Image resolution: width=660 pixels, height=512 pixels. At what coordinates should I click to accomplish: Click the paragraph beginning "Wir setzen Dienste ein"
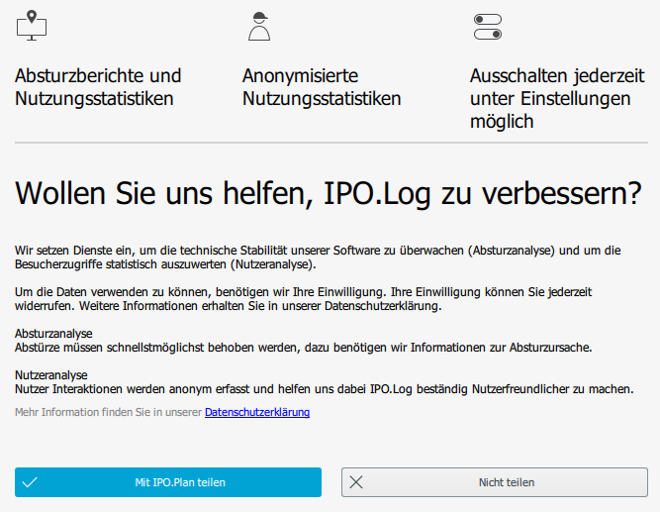click(x=318, y=257)
